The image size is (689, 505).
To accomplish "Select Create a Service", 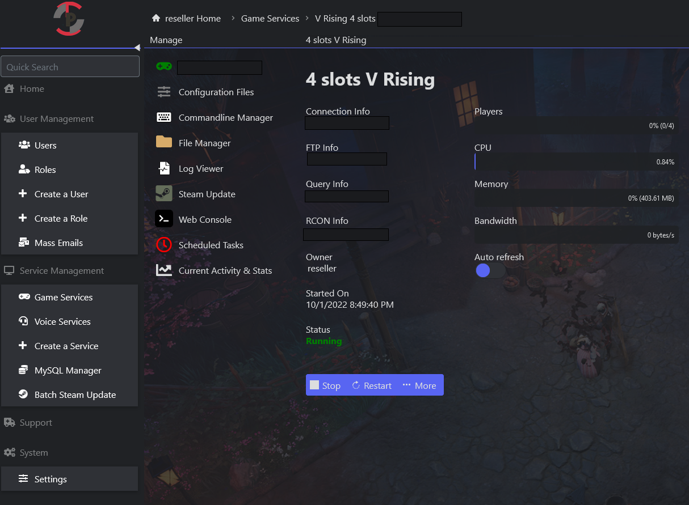I will 66,346.
